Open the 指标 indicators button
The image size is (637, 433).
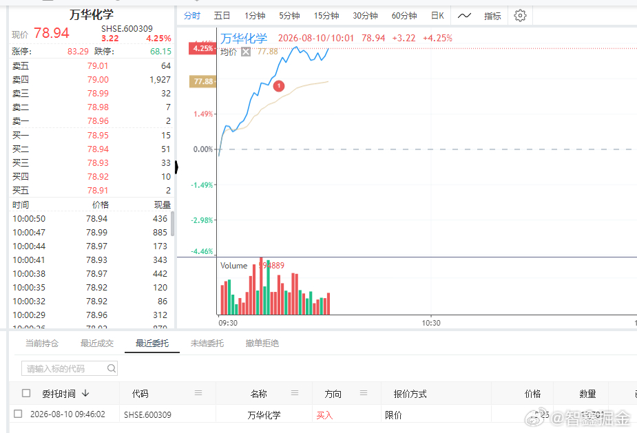(x=492, y=16)
